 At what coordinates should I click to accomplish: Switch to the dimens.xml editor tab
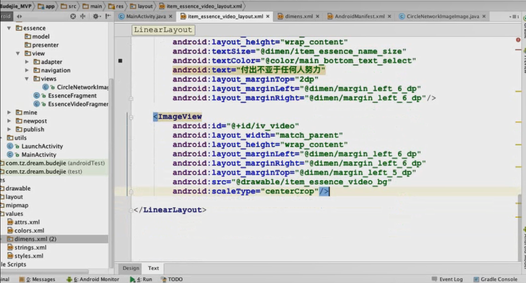click(299, 16)
